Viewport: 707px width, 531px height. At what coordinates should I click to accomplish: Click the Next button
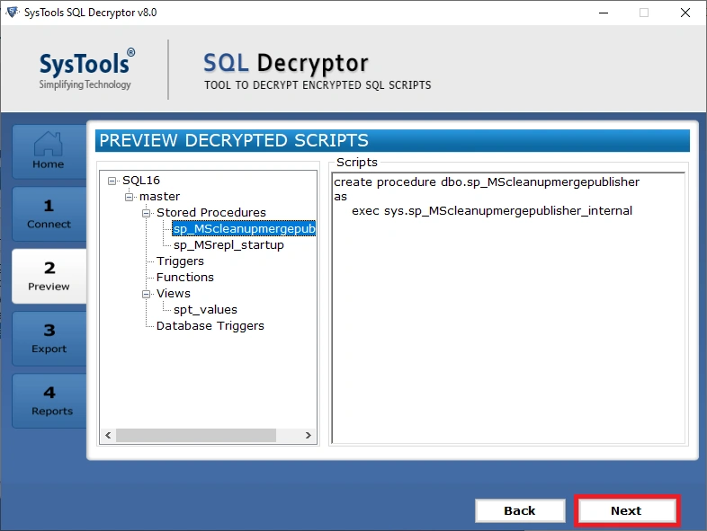626,510
